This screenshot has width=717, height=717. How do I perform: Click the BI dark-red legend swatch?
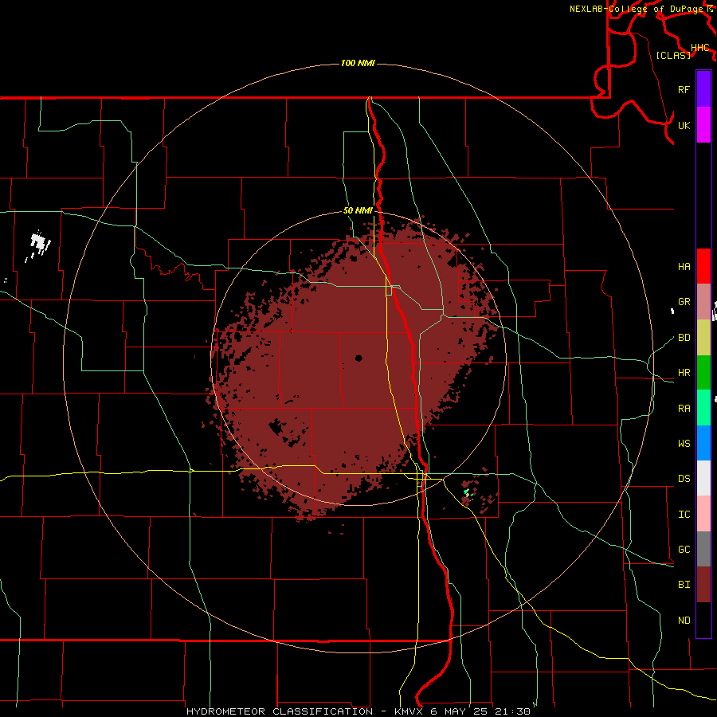[x=703, y=585]
